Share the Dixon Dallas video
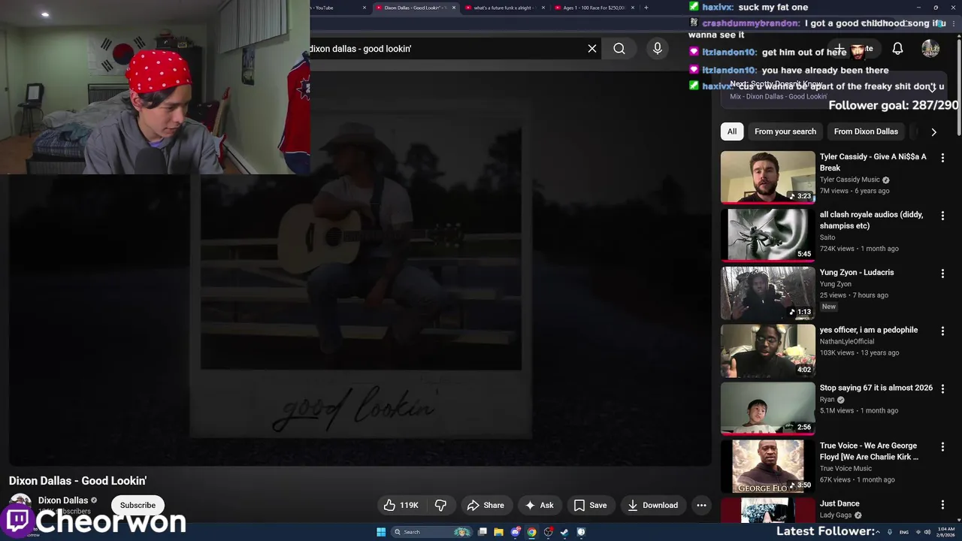 [x=486, y=505]
